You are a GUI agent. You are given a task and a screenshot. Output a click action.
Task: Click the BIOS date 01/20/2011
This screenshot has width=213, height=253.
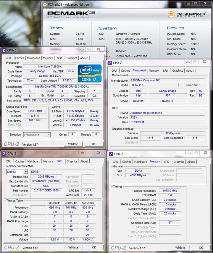click(x=167, y=122)
